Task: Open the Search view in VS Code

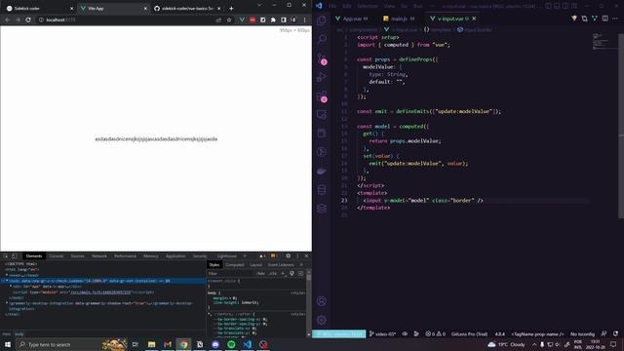Action: click(322, 39)
